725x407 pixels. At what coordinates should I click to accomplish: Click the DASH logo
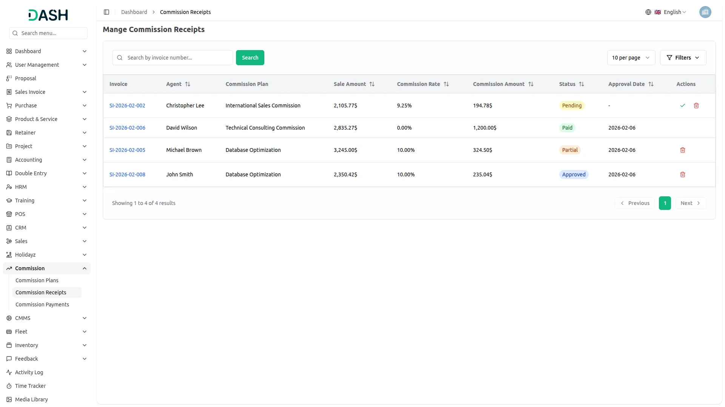(48, 15)
